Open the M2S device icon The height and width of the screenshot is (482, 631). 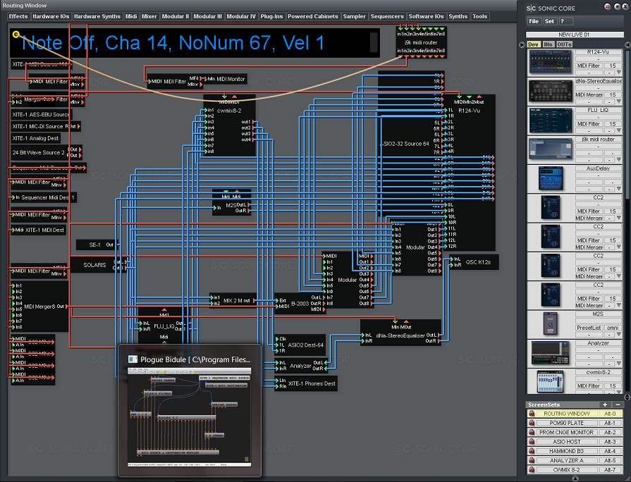tap(551, 321)
